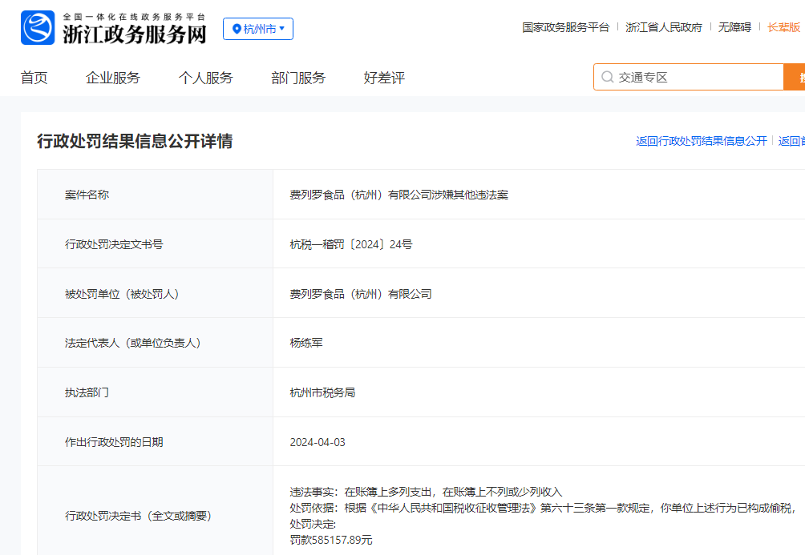The width and height of the screenshot is (805, 555).
Task: Switch to the 好差评 page
Action: click(x=384, y=78)
